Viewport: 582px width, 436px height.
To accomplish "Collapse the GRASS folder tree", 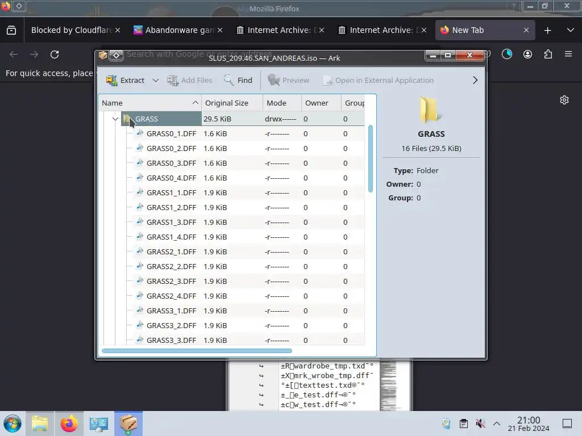I will [115, 119].
